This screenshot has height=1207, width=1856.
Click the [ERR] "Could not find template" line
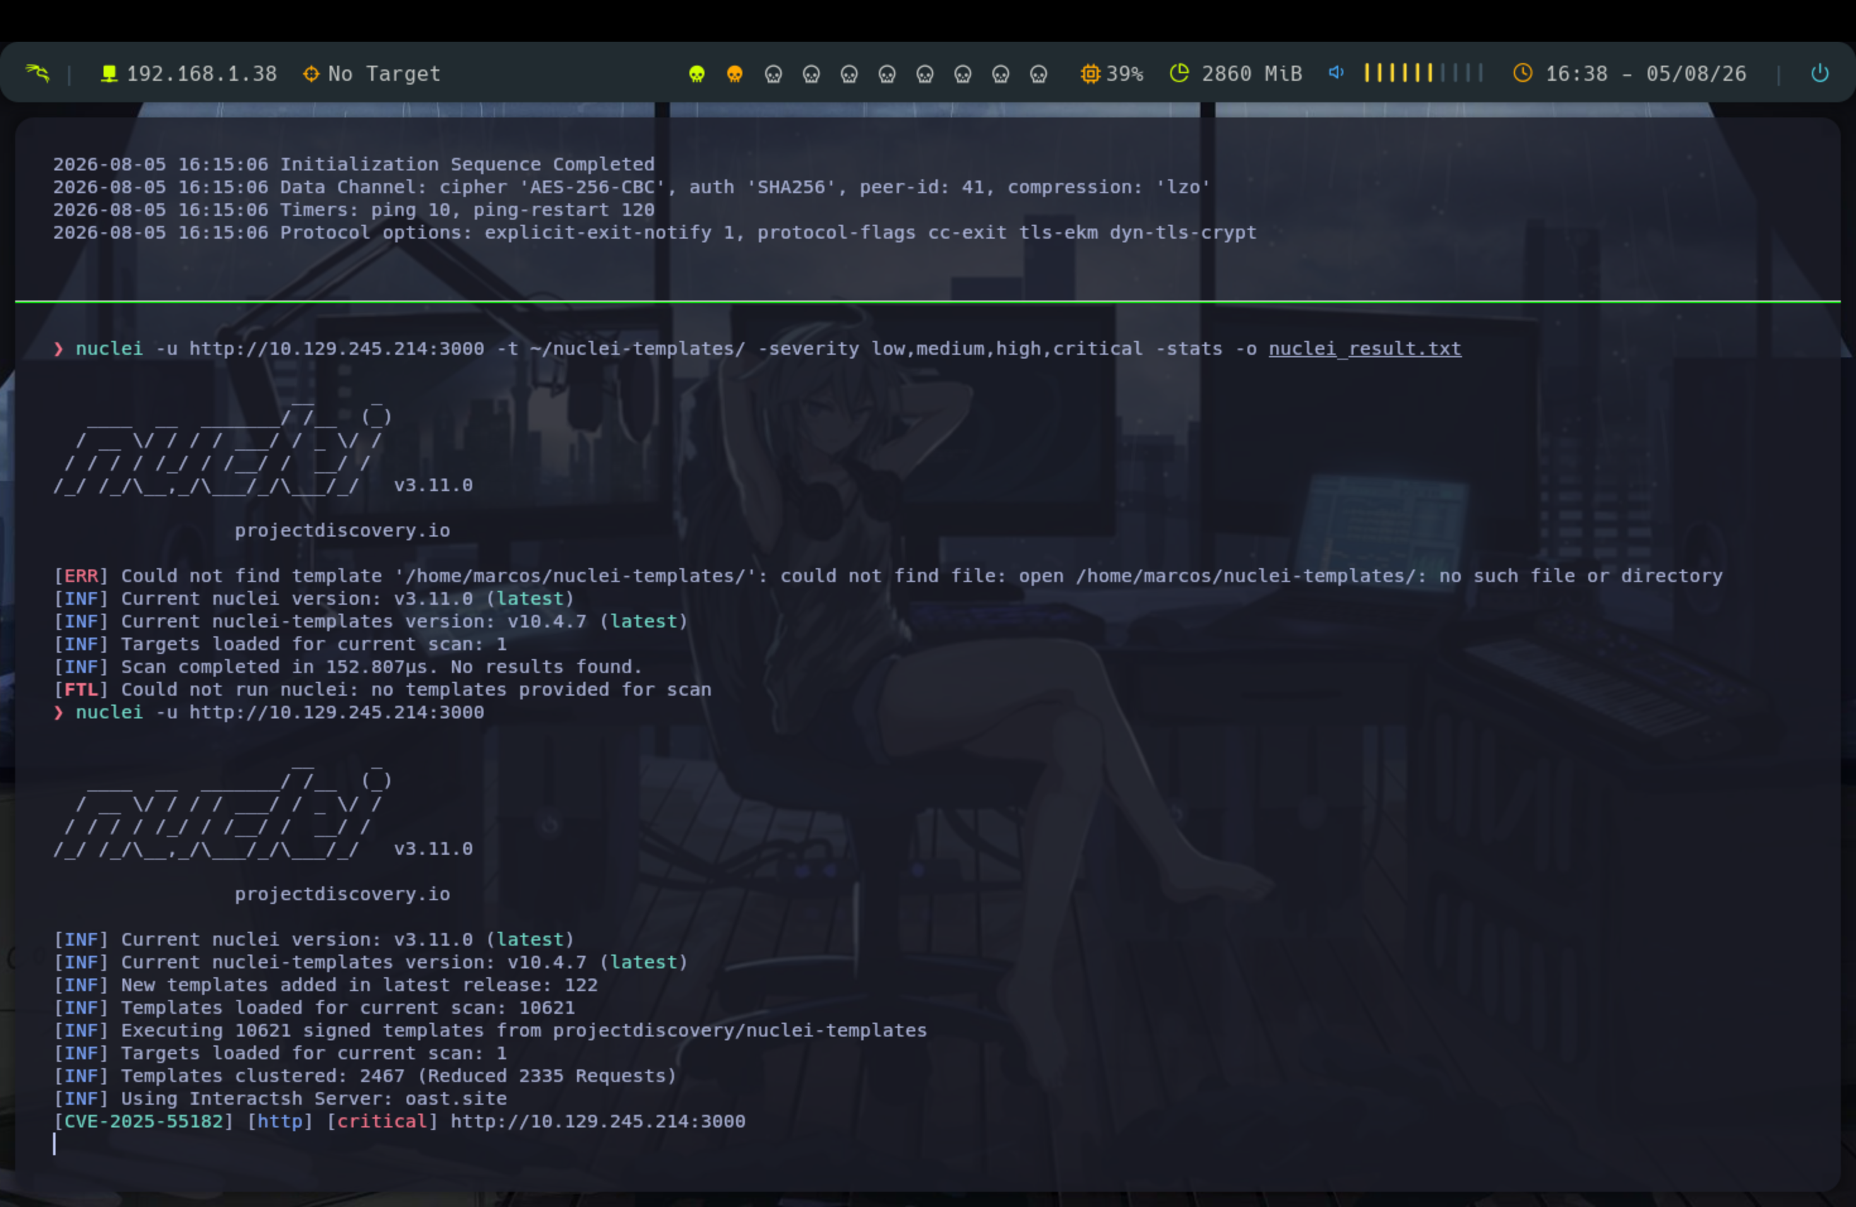point(888,576)
